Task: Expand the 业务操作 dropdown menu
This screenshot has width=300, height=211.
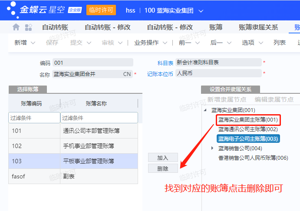Action: (165, 43)
